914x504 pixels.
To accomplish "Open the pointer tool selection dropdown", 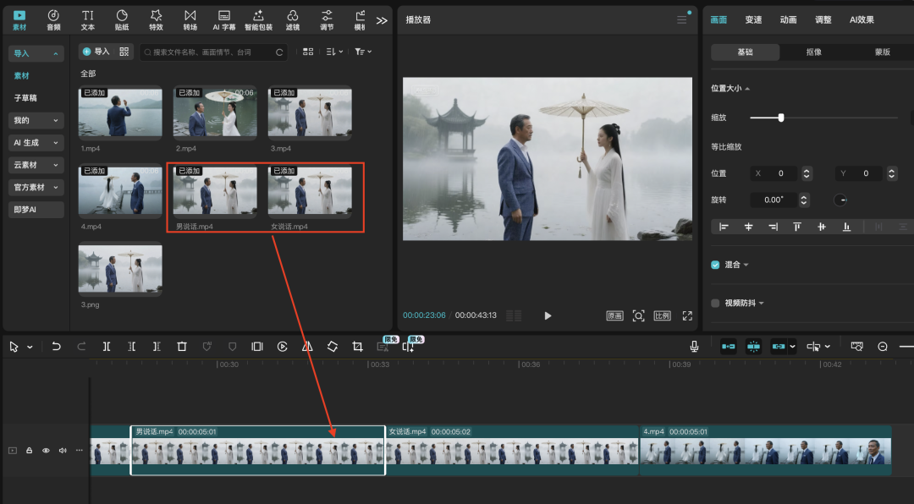I will (30, 347).
